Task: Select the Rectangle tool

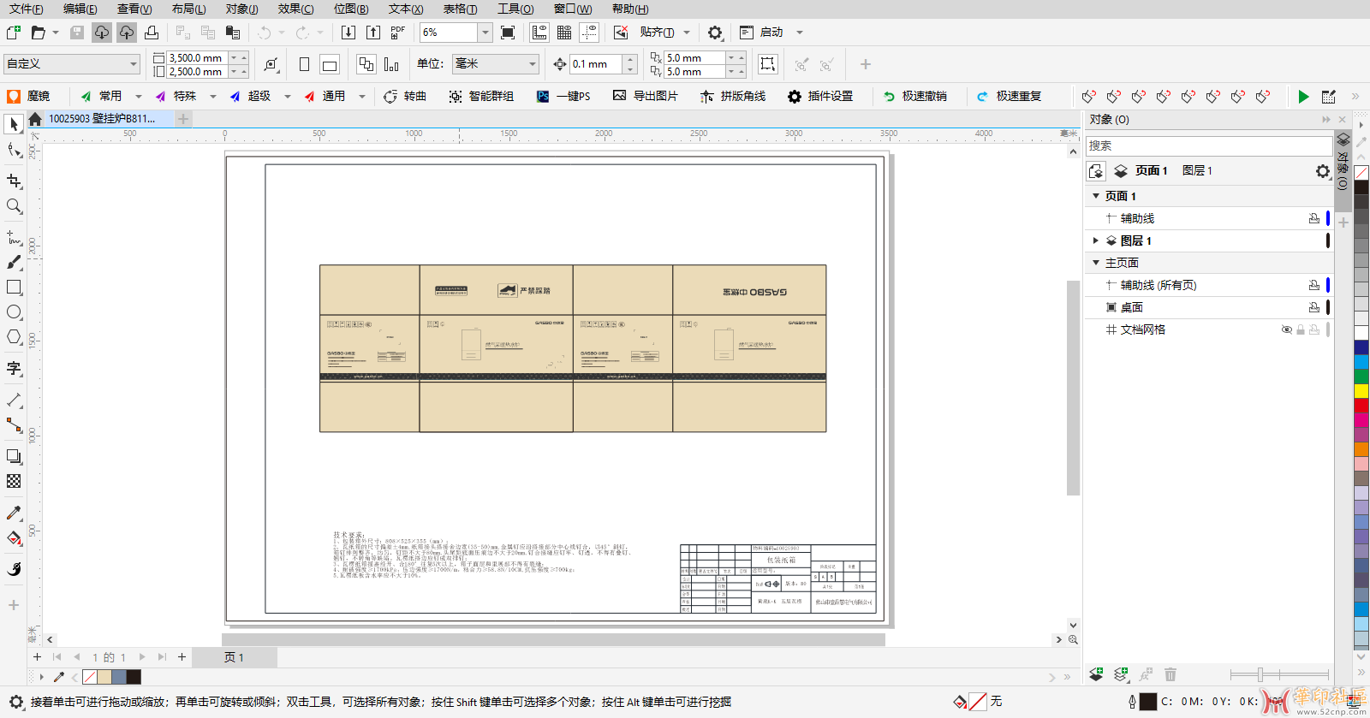Action: click(x=14, y=288)
